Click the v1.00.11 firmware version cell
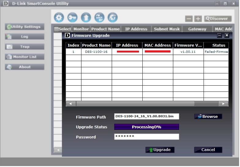Viewport: 240px width, 167px height. (188, 52)
